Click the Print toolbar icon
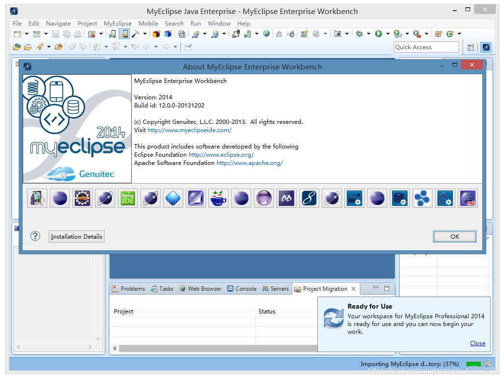 tap(77, 34)
